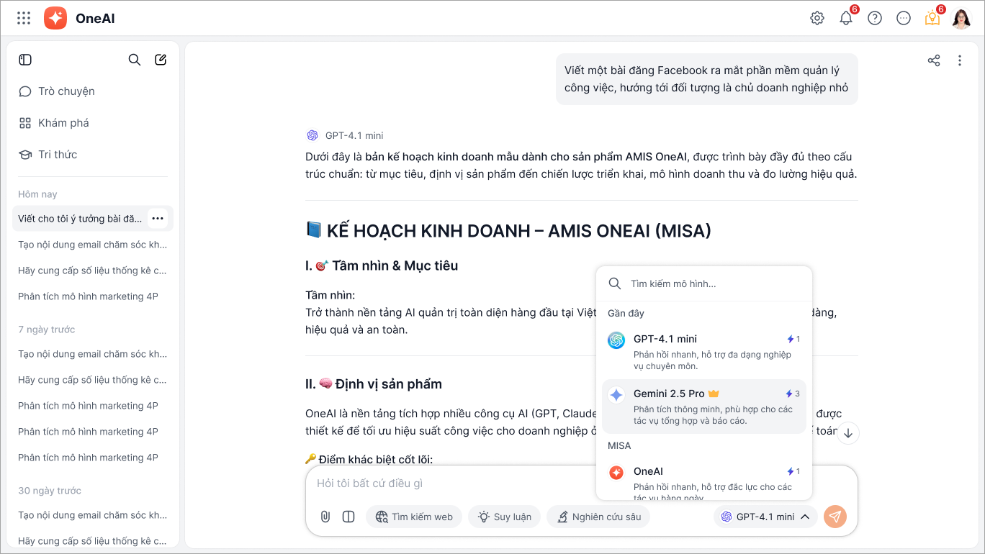Click the "Gần đây" label in model list
Image resolution: width=985 pixels, height=554 pixels.
[626, 313]
